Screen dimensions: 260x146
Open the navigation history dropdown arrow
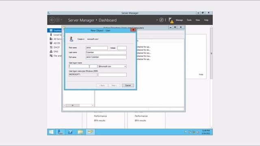pos(61,20)
